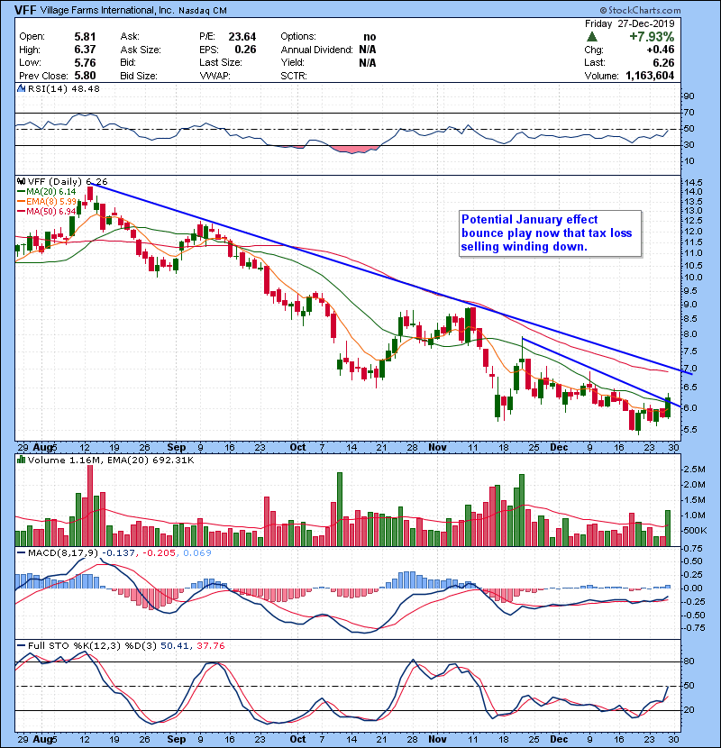This screenshot has width=721, height=748.
Task: Click the Yield N/A value
Action: coord(368,62)
